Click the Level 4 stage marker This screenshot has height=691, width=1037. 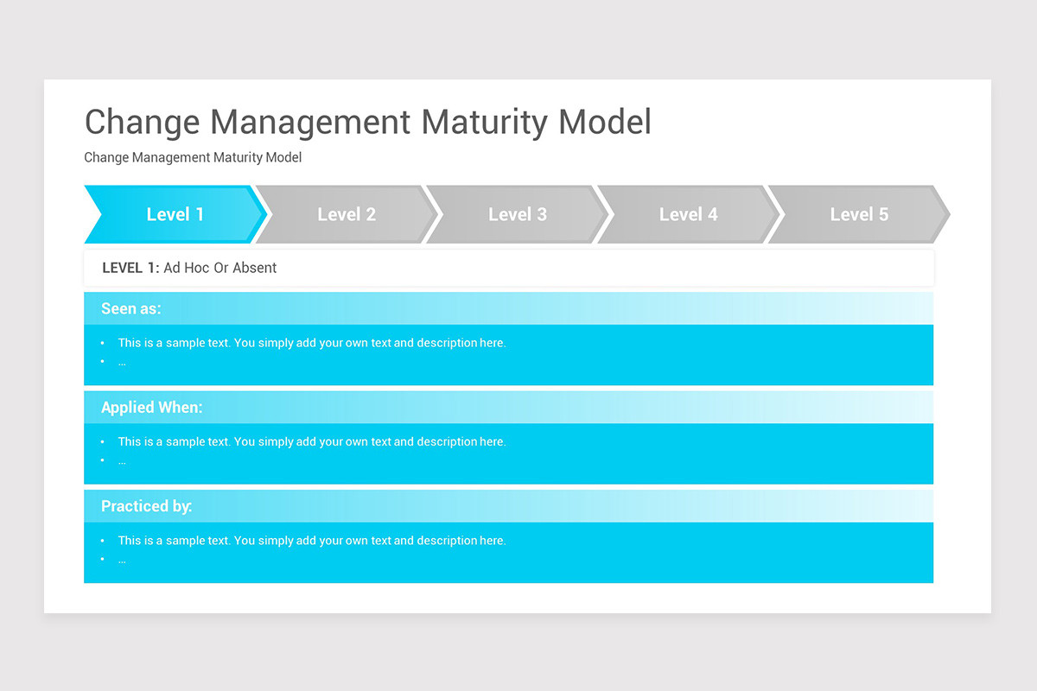pos(688,214)
